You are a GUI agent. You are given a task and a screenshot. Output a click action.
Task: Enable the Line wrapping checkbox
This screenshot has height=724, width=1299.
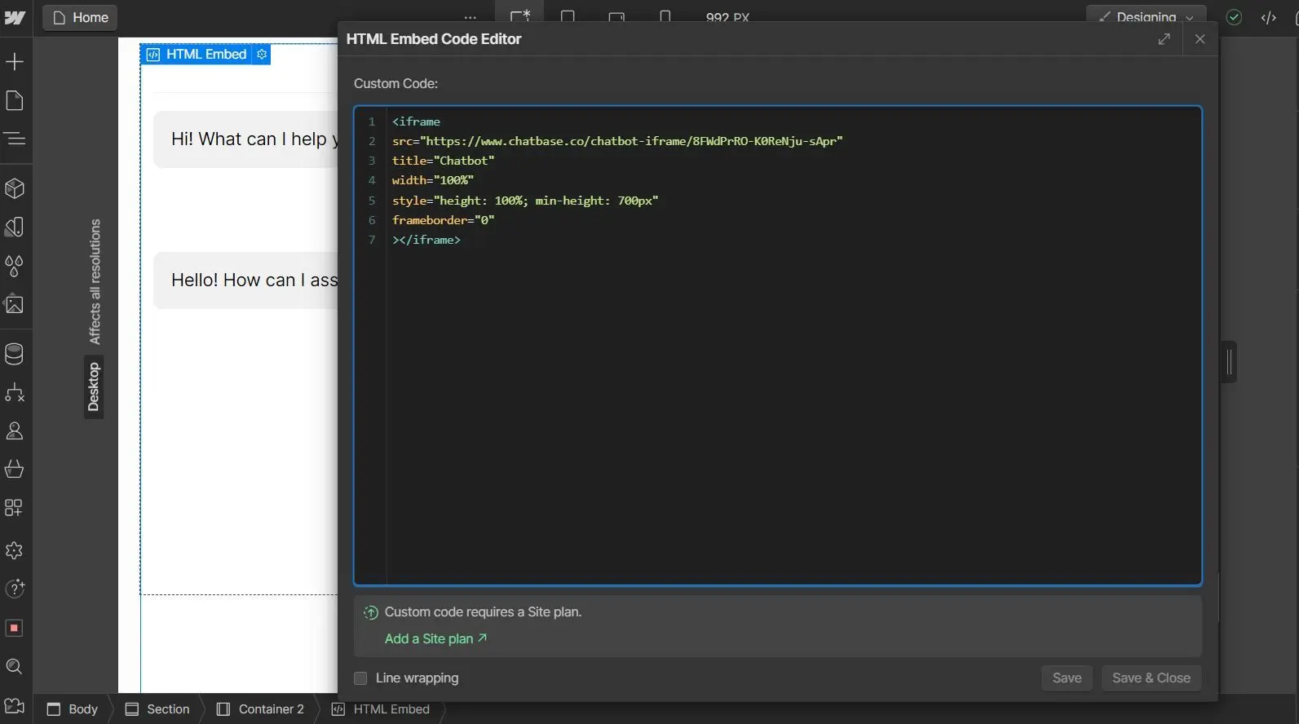point(360,678)
